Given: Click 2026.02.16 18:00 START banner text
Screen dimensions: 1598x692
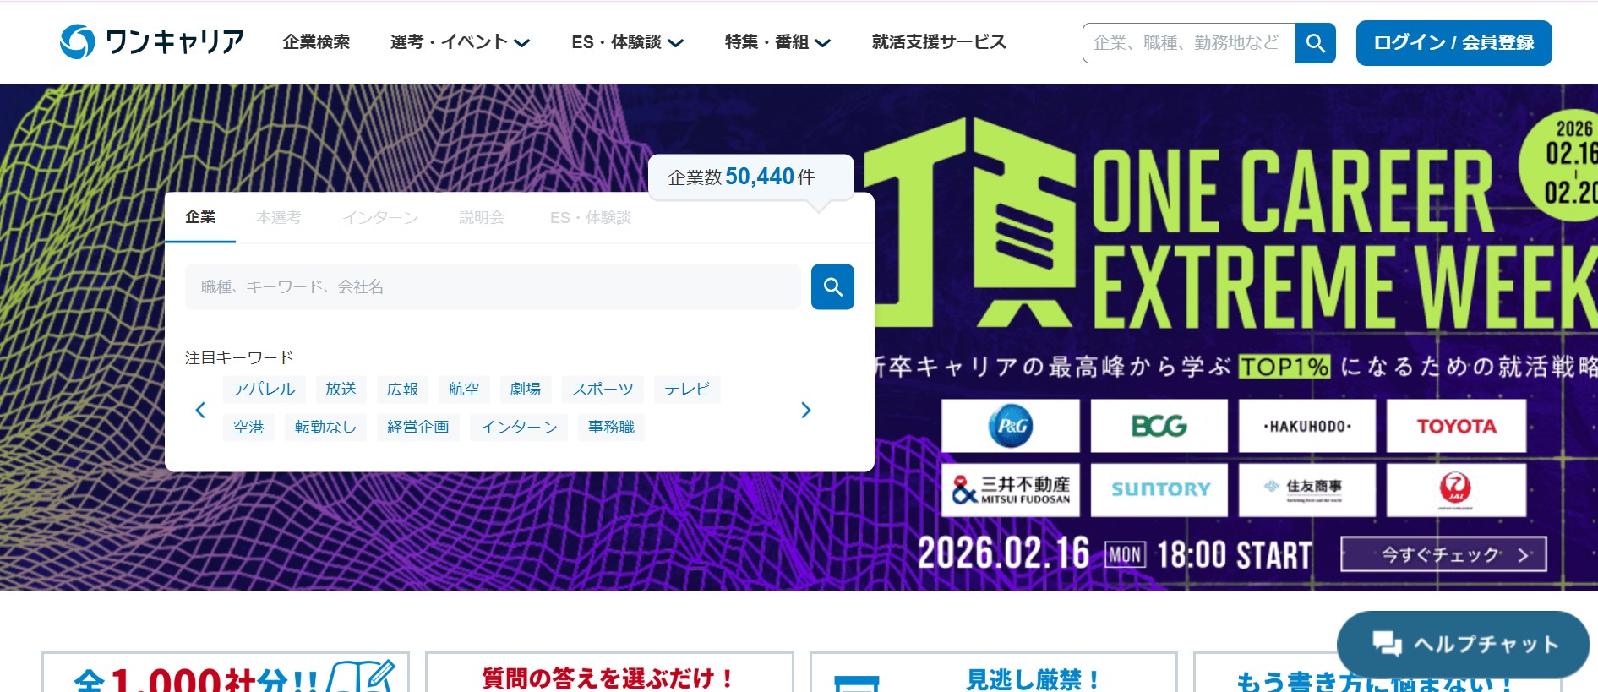Looking at the screenshot, I should point(1115,554).
